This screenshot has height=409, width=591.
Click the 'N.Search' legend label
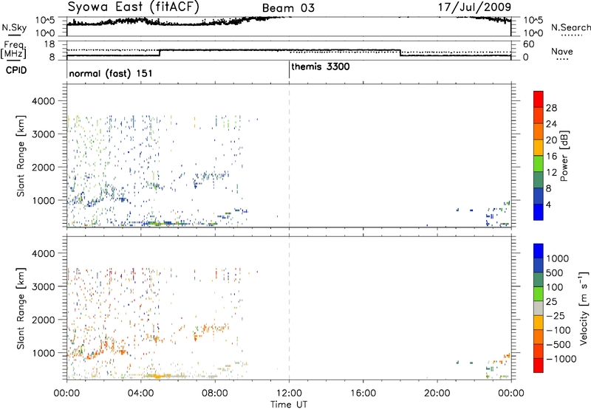(x=570, y=27)
